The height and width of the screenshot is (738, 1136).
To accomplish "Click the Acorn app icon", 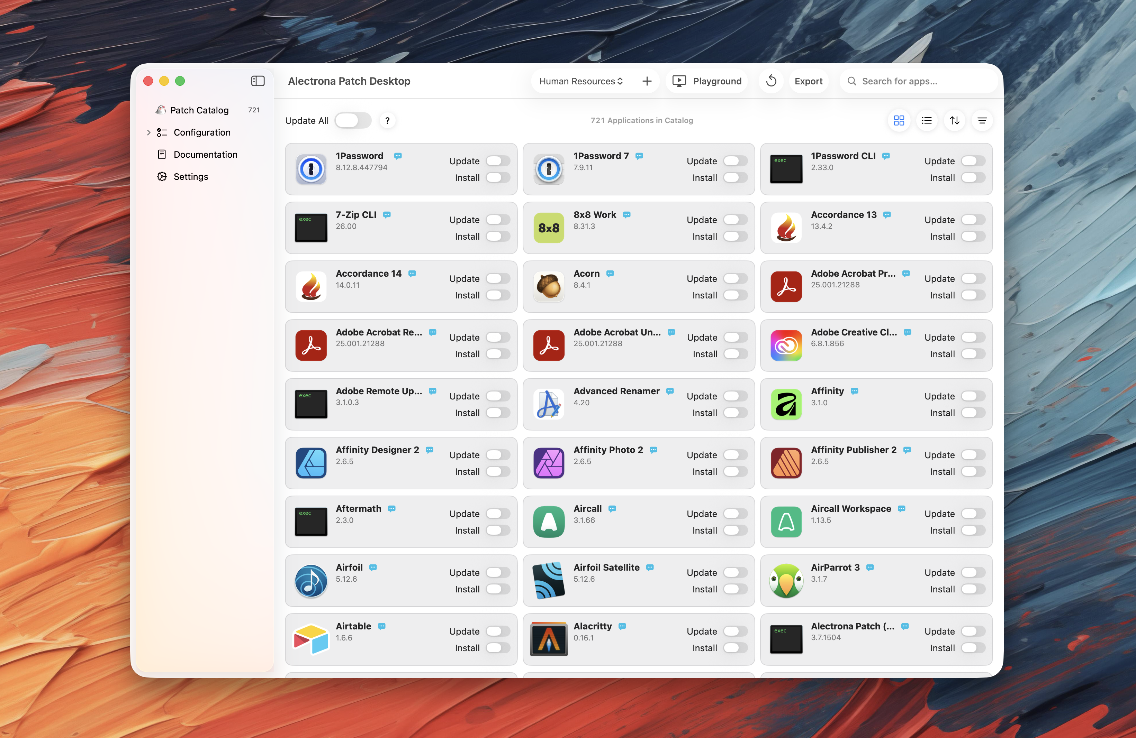I will pos(548,287).
